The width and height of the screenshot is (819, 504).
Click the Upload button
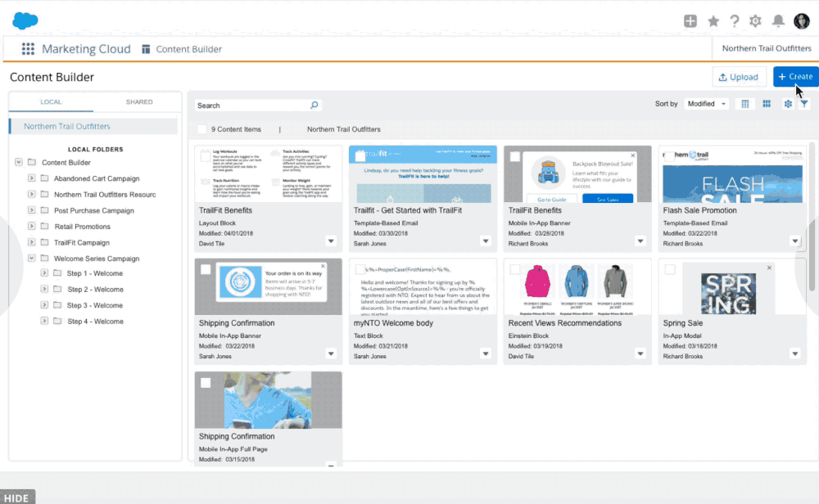(x=739, y=77)
